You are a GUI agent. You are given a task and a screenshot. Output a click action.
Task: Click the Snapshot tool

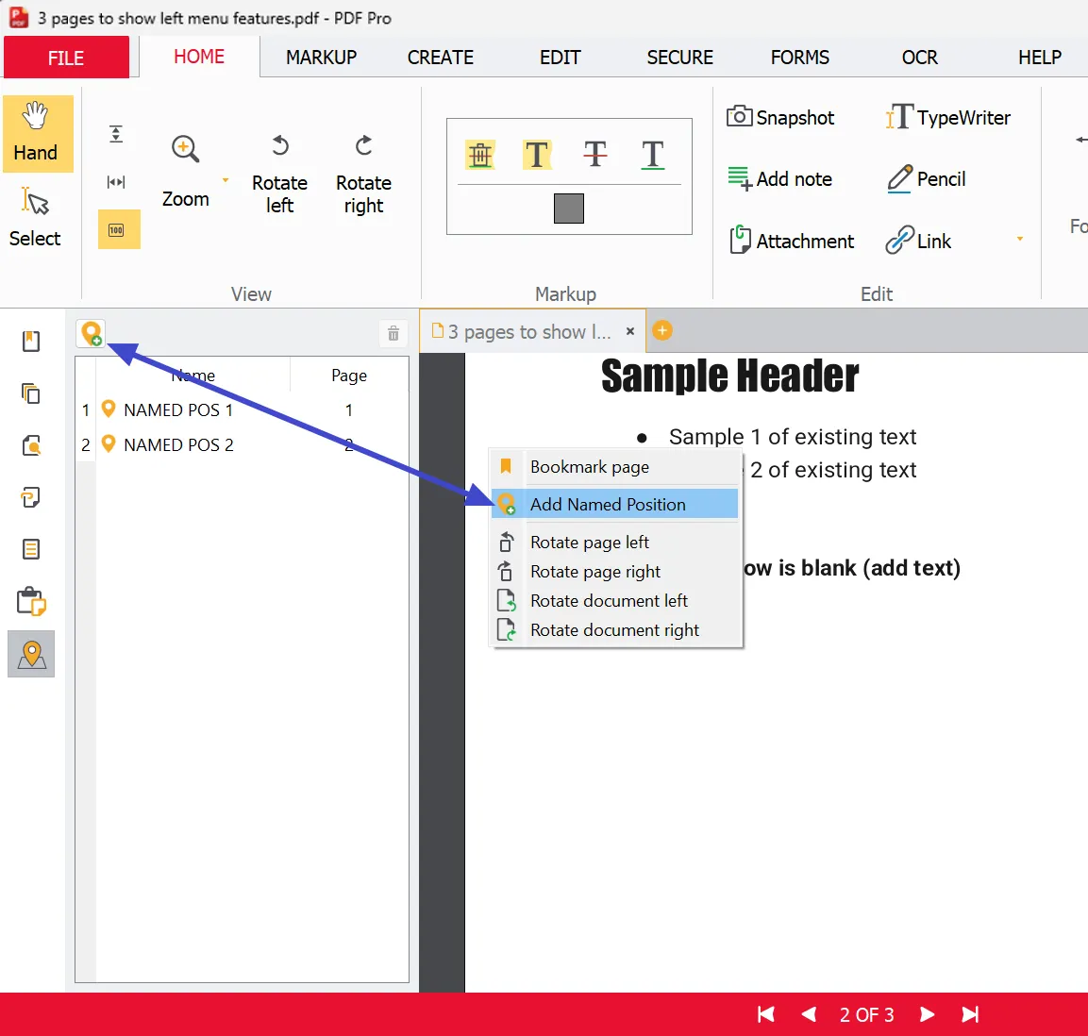pos(780,117)
